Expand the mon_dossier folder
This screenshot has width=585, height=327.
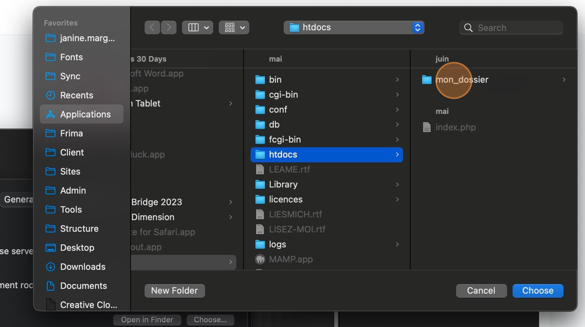[x=564, y=79]
